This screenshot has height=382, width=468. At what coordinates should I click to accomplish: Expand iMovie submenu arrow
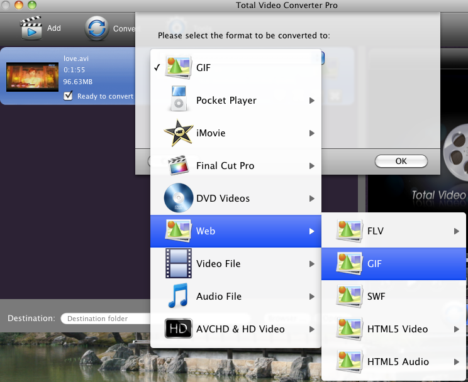(x=312, y=133)
